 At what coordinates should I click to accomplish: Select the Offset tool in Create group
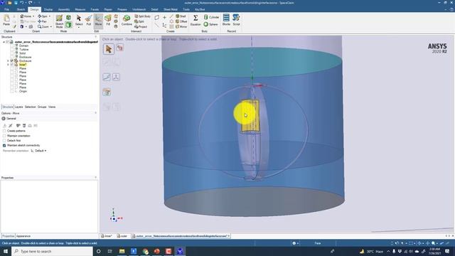point(181,21)
